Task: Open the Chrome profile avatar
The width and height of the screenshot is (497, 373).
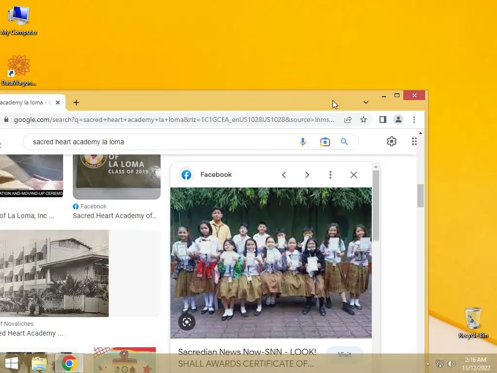Action: [x=398, y=119]
